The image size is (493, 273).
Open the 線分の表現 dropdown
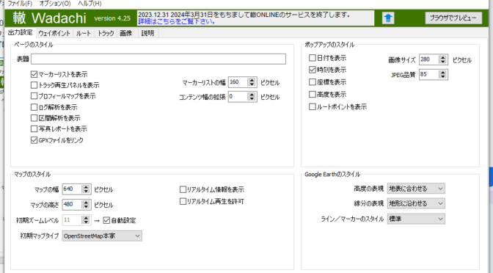click(416, 203)
